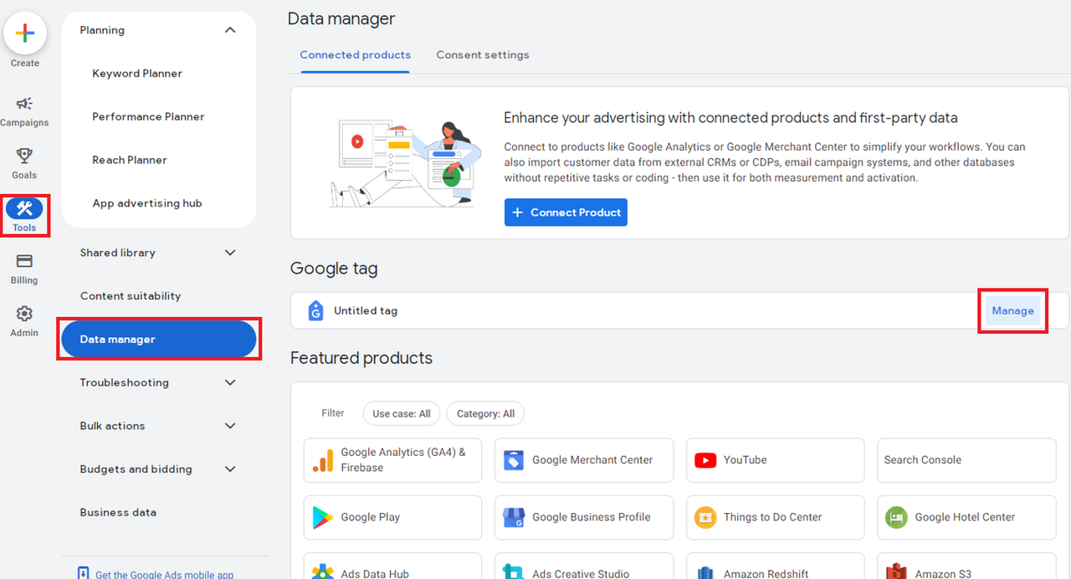Click the Google tag icon beside Untitled tag
Viewport: 1071px width, 579px height.
click(x=315, y=310)
